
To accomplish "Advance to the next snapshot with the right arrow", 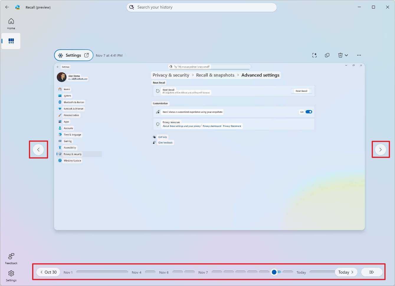I will (x=381, y=150).
